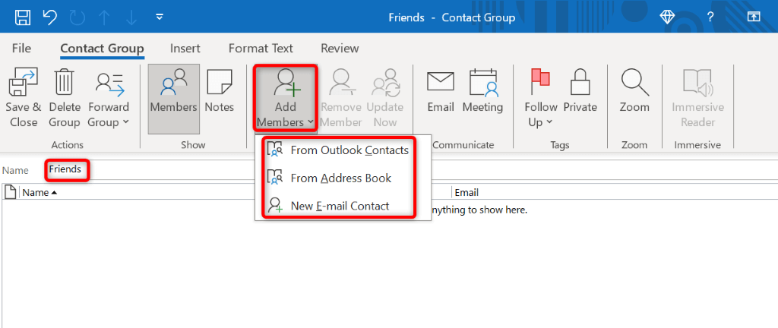Open the Format Text ribbon tab
Viewport: 778px width, 328px height.
[261, 48]
